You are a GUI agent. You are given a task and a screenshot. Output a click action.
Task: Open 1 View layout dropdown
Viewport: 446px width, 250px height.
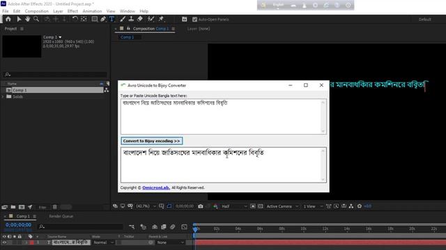pos(313,206)
